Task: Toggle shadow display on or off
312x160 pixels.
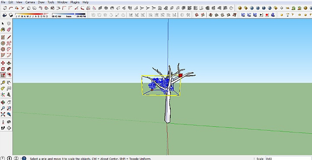Action: 11,15
